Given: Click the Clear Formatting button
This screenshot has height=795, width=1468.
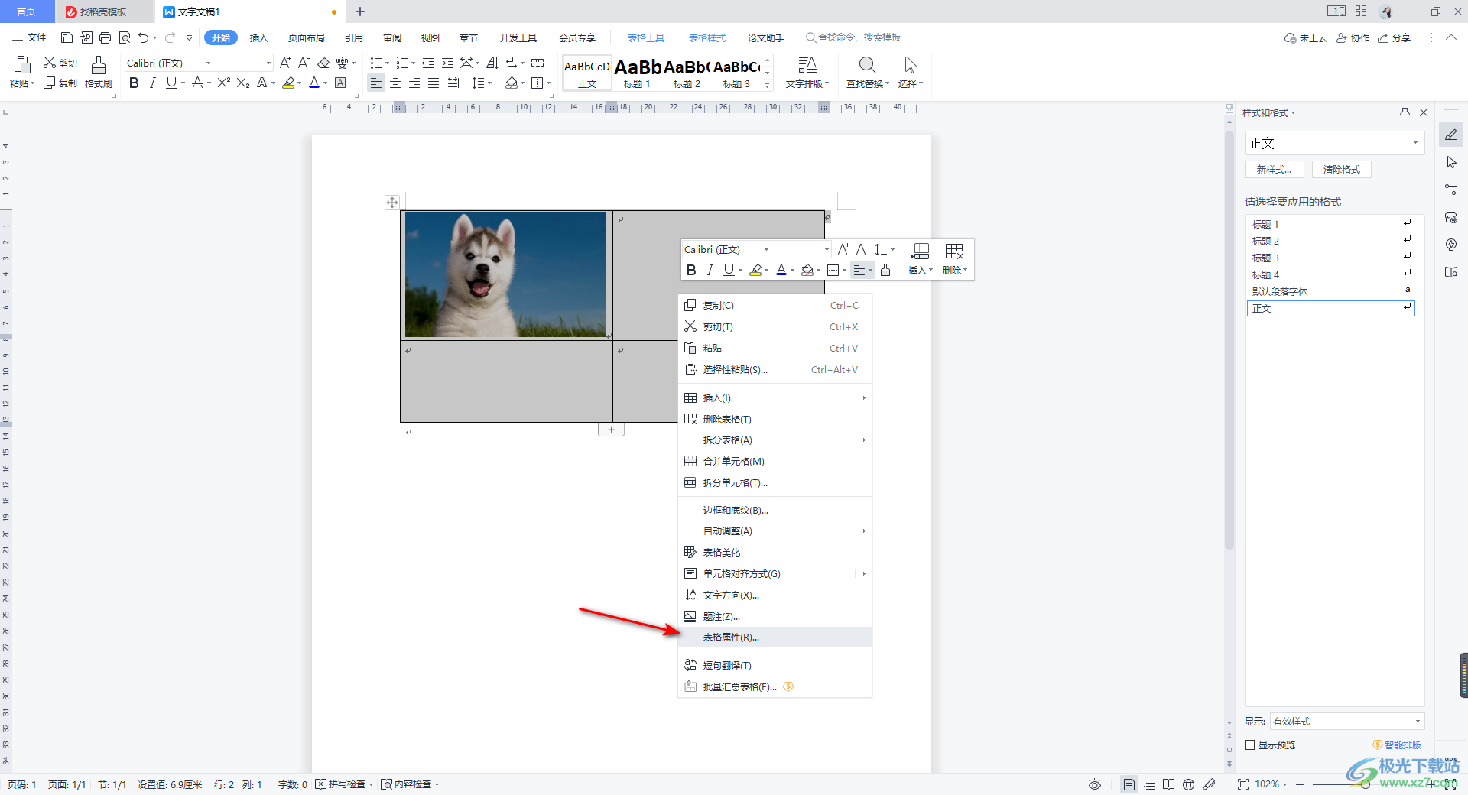Looking at the screenshot, I should (1342, 170).
